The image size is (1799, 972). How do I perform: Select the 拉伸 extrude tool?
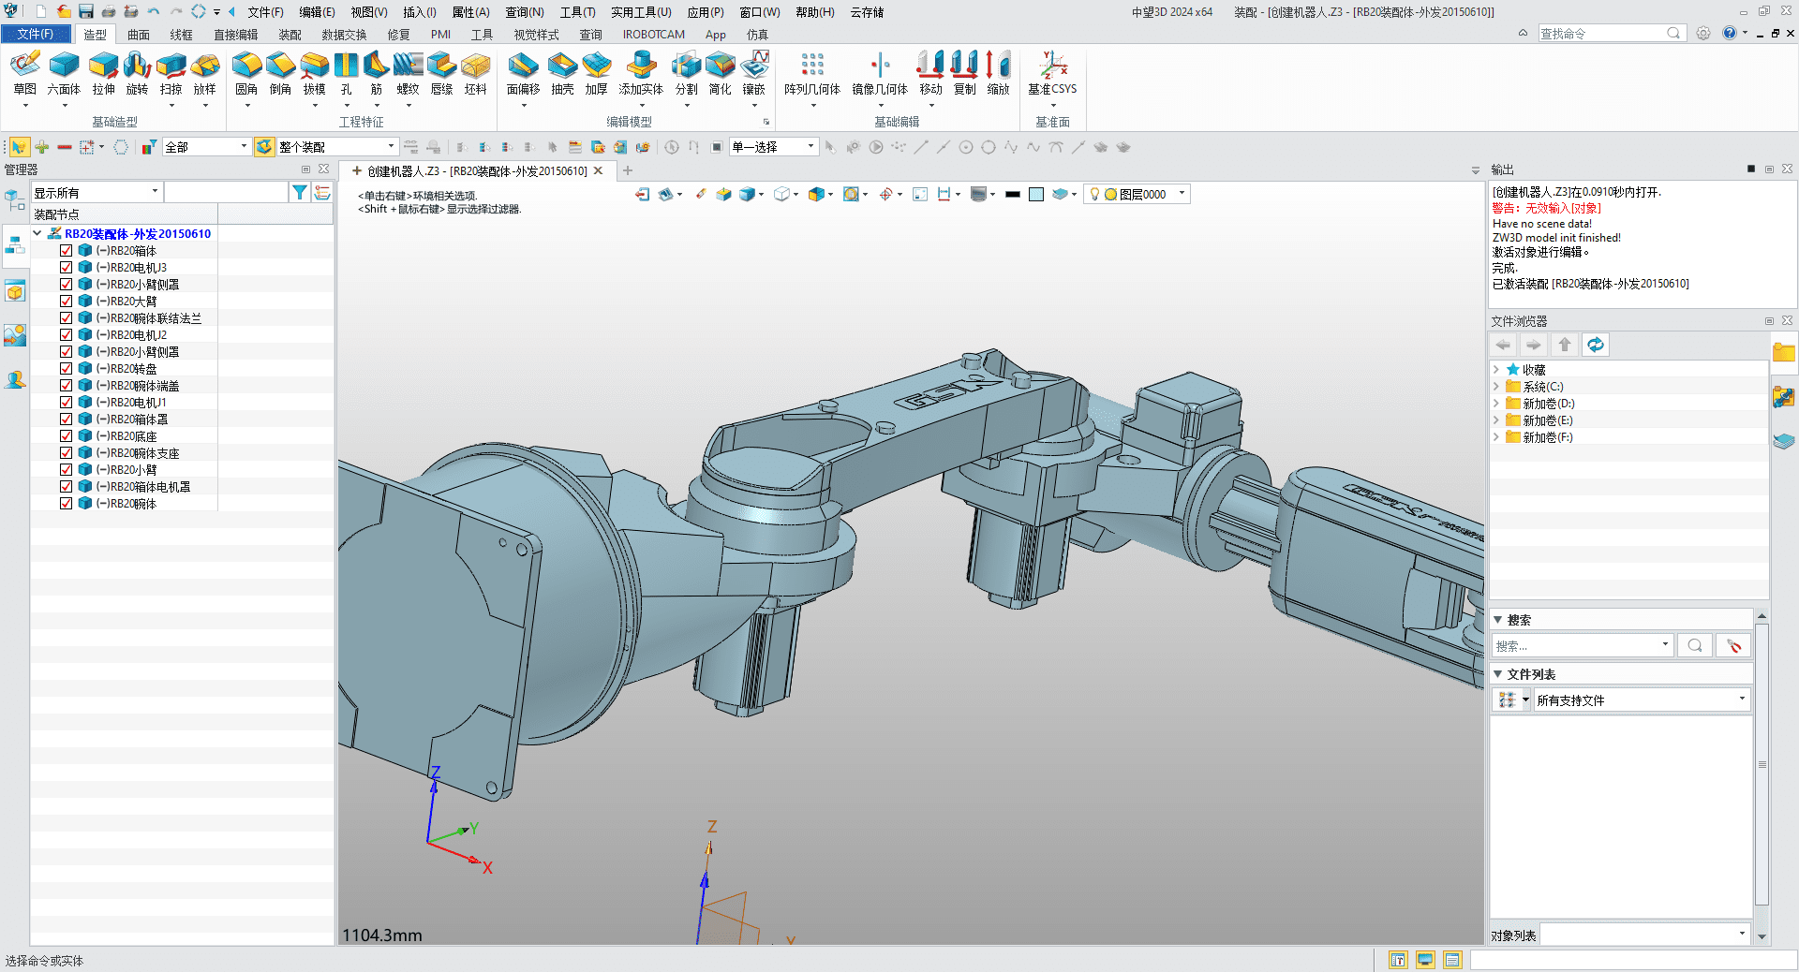coord(103,73)
